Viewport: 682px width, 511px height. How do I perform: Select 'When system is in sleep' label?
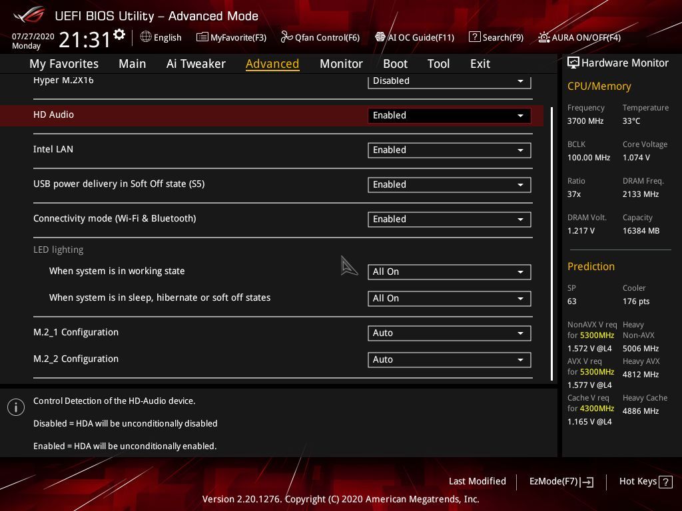click(160, 297)
